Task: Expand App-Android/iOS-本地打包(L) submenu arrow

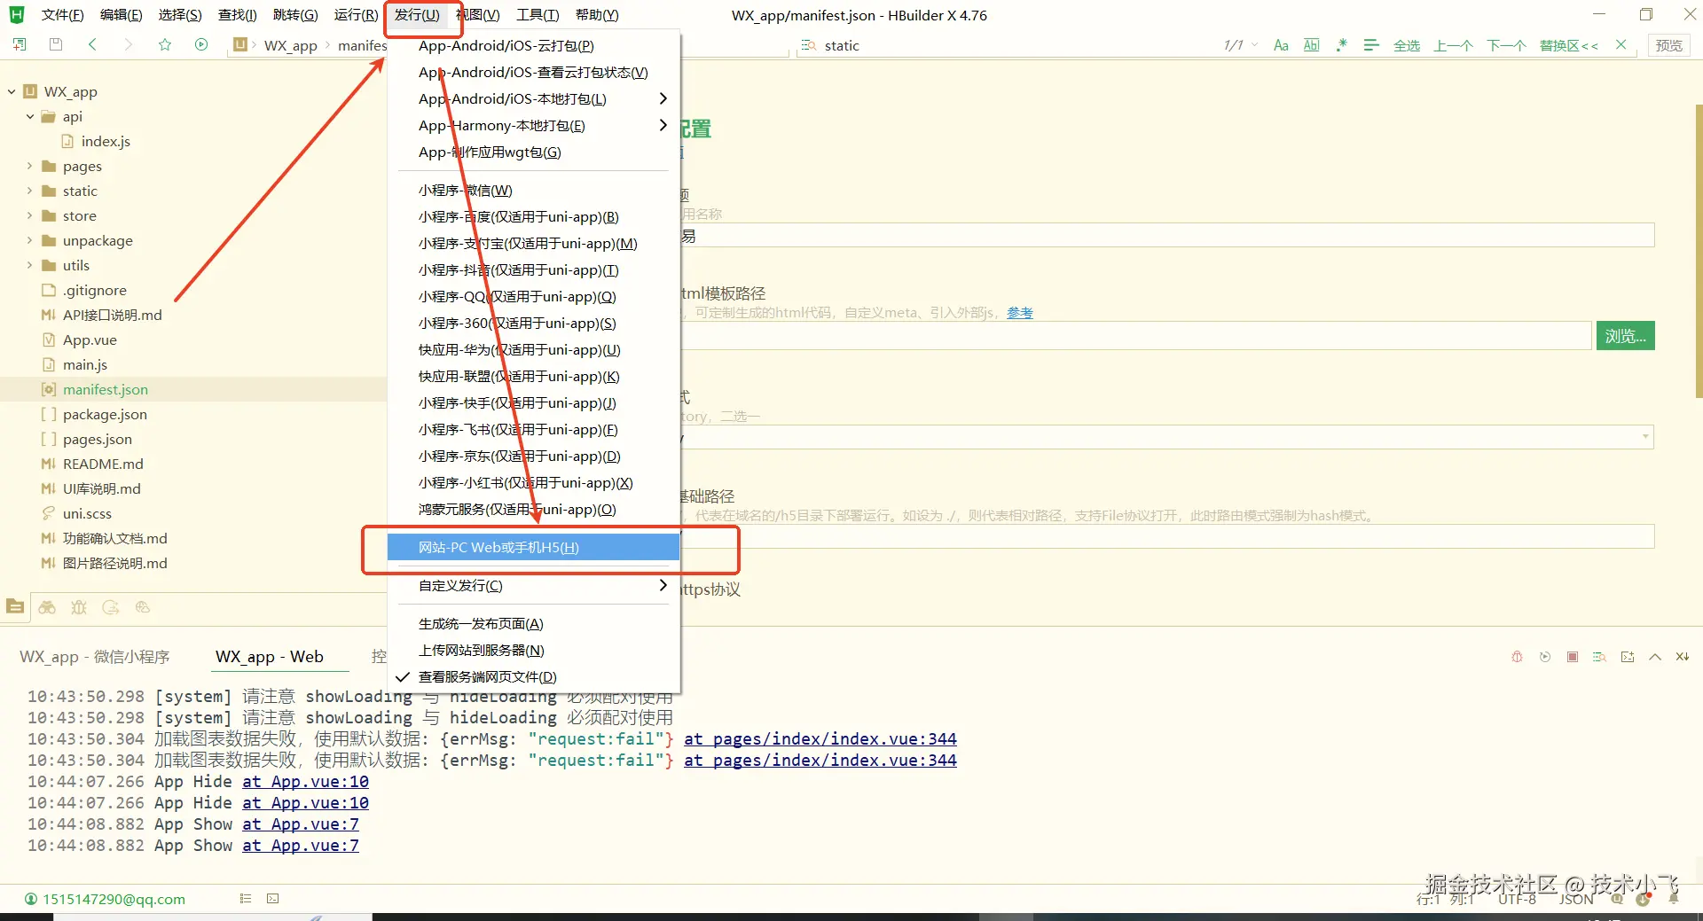Action: 663,98
